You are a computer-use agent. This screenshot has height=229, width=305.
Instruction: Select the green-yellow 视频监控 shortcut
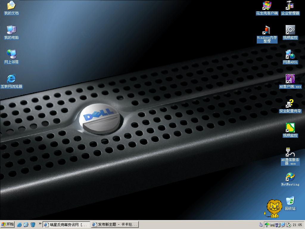point(290,130)
